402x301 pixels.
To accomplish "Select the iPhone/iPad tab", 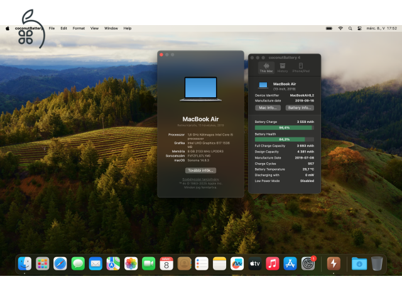I will pyautogui.click(x=301, y=67).
